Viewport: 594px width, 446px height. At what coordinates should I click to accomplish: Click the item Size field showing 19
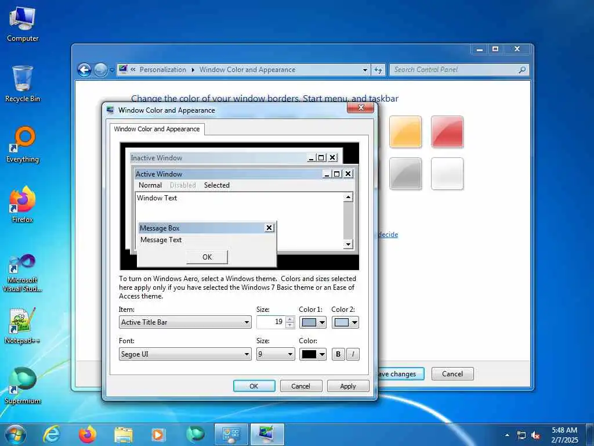[271, 322]
